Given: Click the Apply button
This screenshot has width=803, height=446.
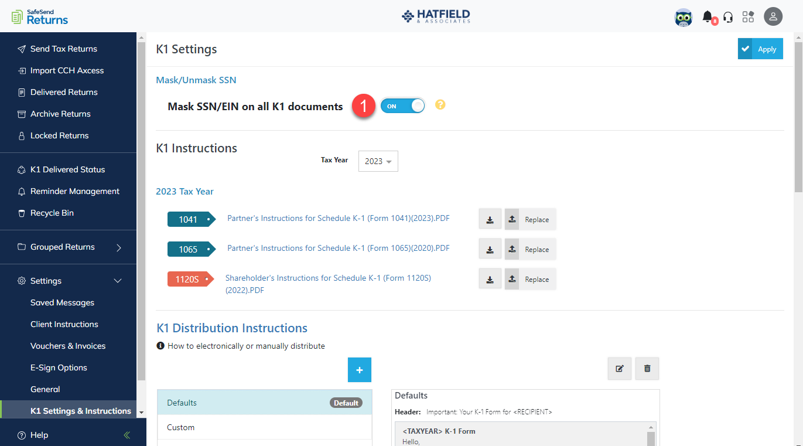Looking at the screenshot, I should [x=760, y=49].
